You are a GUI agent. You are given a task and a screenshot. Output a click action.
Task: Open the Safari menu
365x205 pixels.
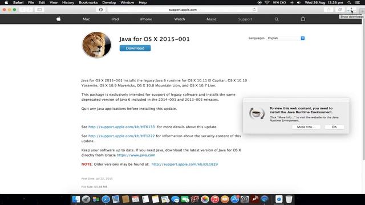tap(18, 2)
